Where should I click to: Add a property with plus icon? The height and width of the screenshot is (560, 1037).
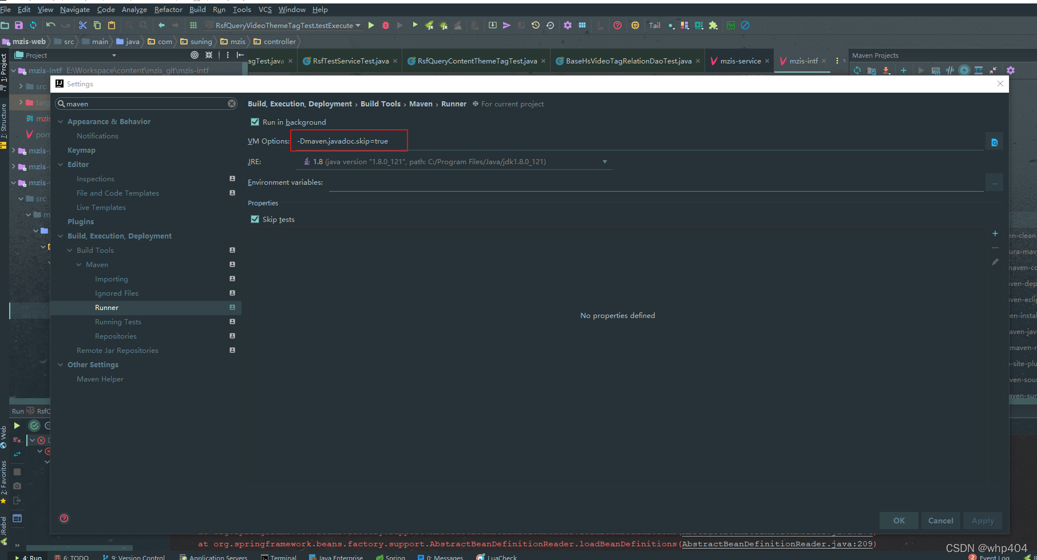tap(995, 233)
